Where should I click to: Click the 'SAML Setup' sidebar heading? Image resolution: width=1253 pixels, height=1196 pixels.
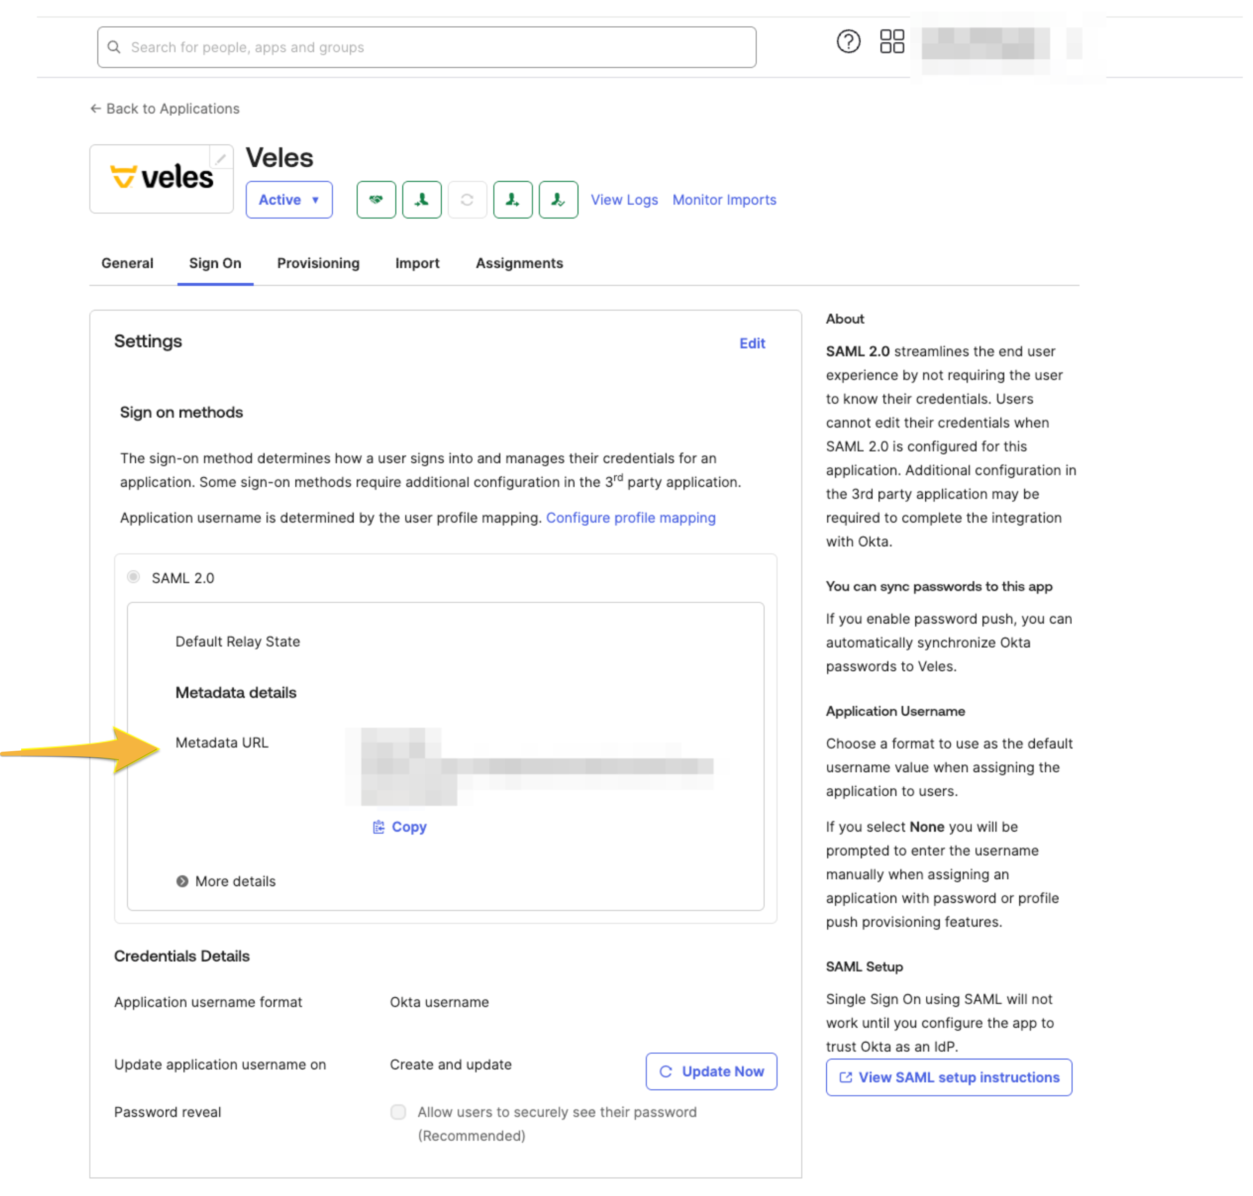point(864,966)
